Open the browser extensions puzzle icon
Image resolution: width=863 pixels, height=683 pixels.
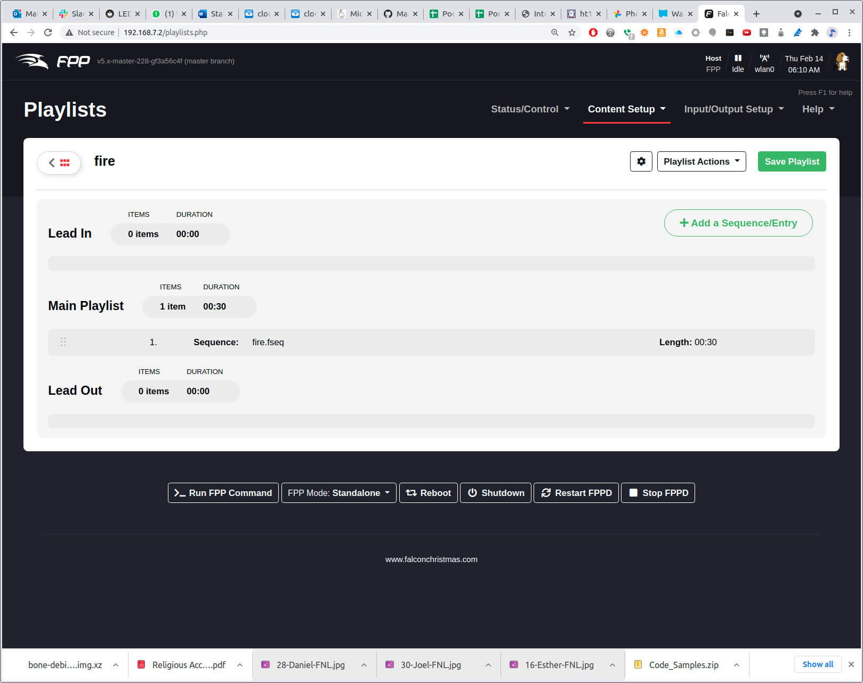pyautogui.click(x=814, y=32)
